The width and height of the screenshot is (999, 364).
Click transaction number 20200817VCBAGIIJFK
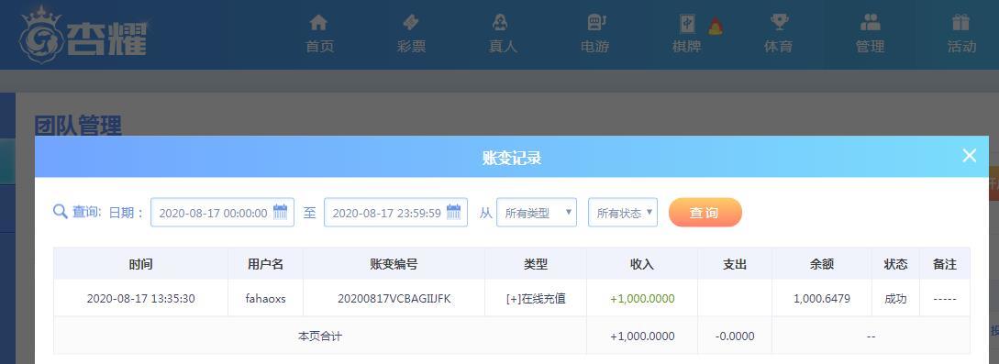(x=394, y=299)
